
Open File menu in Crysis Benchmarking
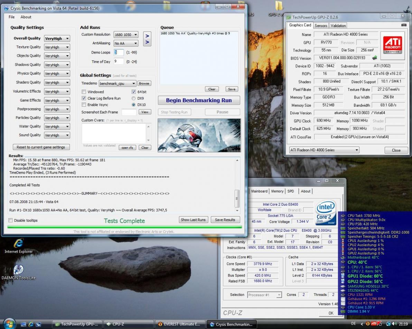pyautogui.click(x=11, y=17)
